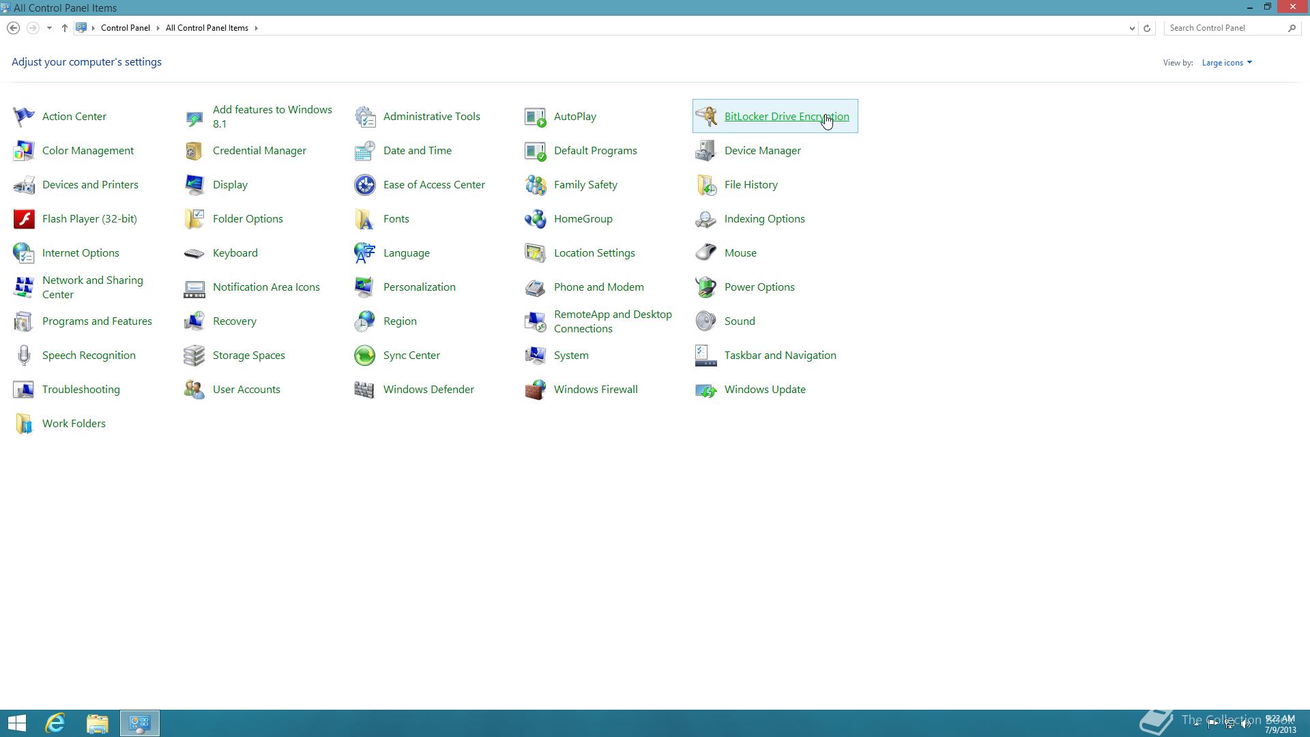Open the Date and Time link
Viewport: 1310px width, 737px height.
pos(418,151)
